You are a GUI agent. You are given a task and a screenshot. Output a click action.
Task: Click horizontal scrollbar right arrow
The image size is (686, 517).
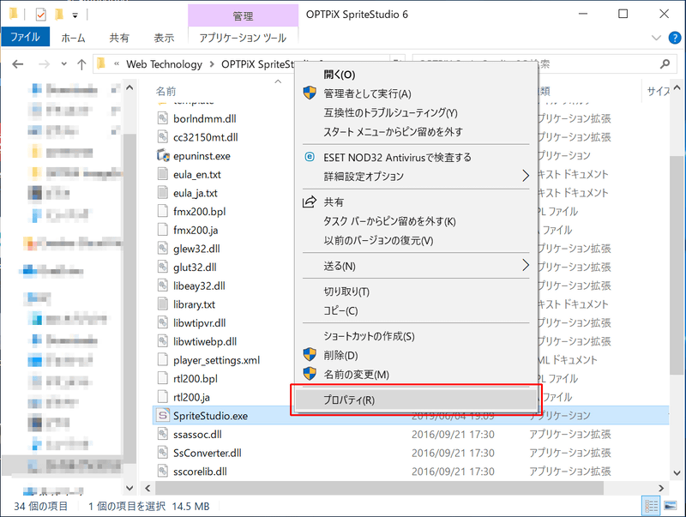[661, 488]
